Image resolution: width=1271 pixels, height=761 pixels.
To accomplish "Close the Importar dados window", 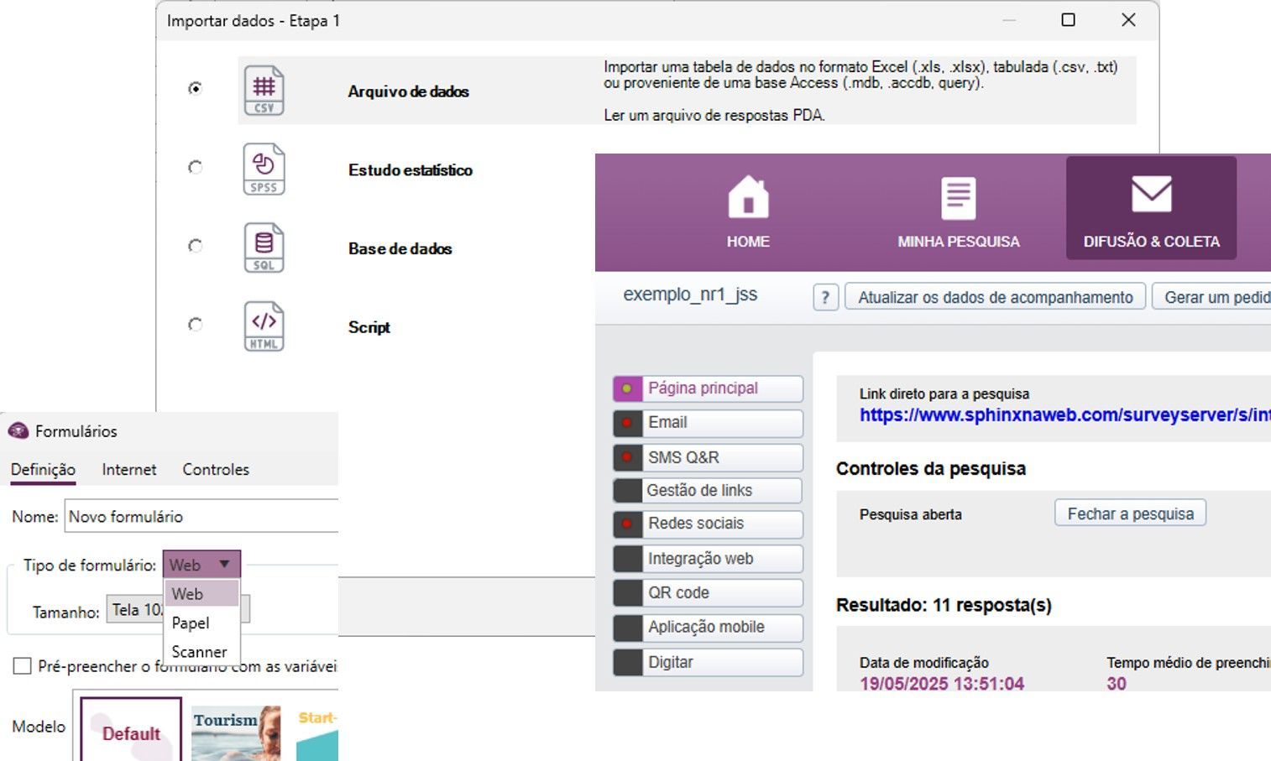I will click(1128, 20).
